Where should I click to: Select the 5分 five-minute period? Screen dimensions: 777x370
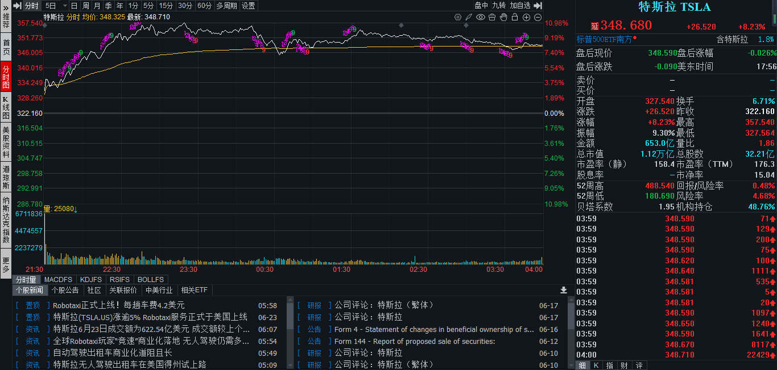coord(148,6)
